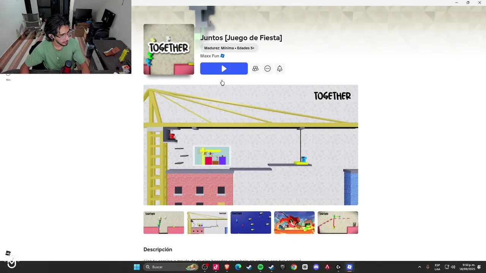Open the OBS icon on the taskbar
This screenshot has height=273, width=486.
[205, 267]
